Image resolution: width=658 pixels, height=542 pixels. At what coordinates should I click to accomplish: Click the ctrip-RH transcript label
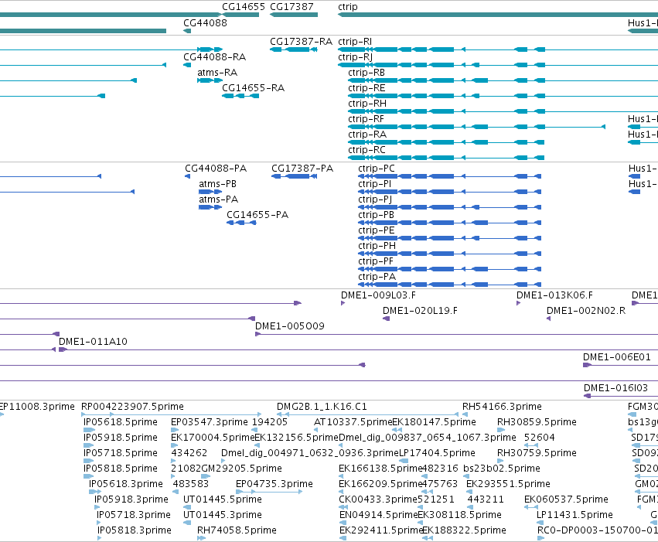click(x=367, y=104)
